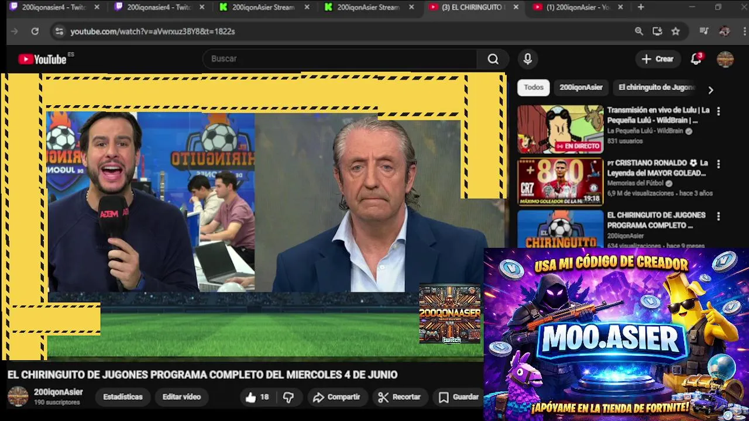Reload the page with the browser refresh icon
The height and width of the screenshot is (421, 749).
[x=35, y=32]
